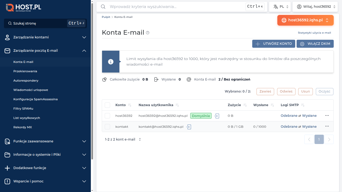This screenshot has width=342, height=192.
Task: Sort by the Zużycie column icon
Action: pos(245,105)
